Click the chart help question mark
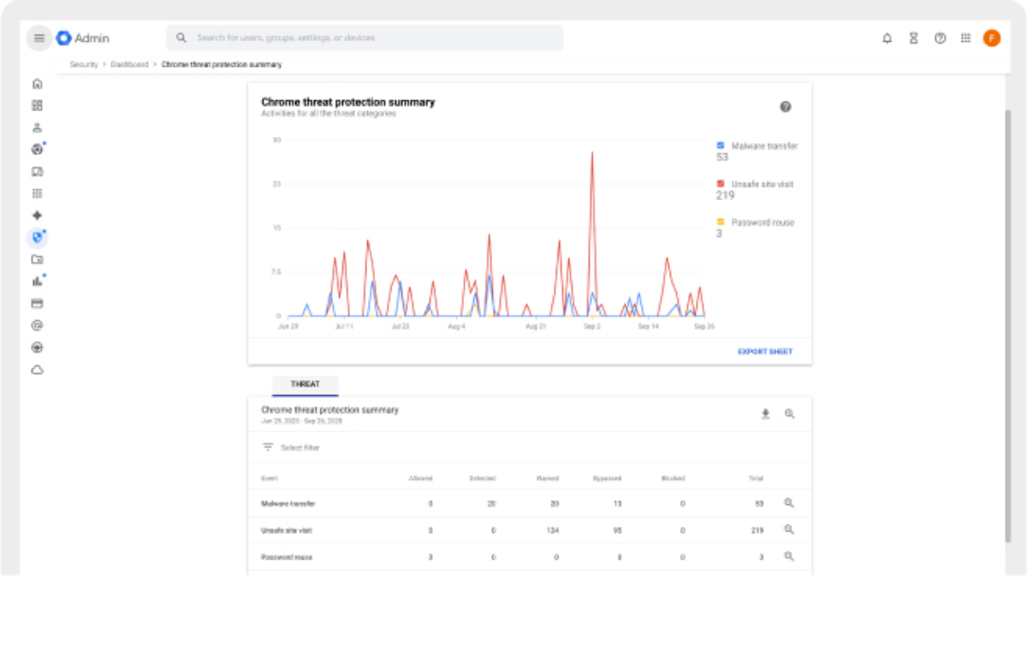Image resolution: width=1027 pixels, height=652 pixels. click(x=786, y=107)
